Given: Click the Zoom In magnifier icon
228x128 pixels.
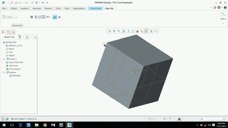Looking at the screenshot, I should (x=114, y=31).
